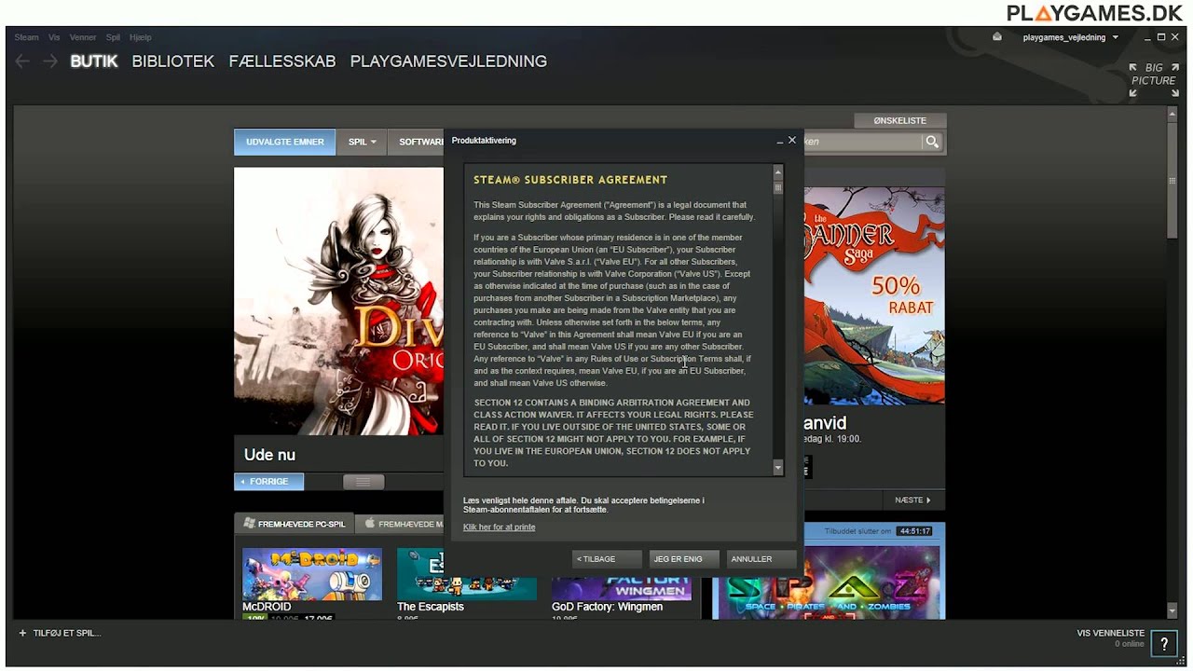Go forward with the right arrow
Viewport: 1193px width, 671px height.
pyautogui.click(x=50, y=62)
